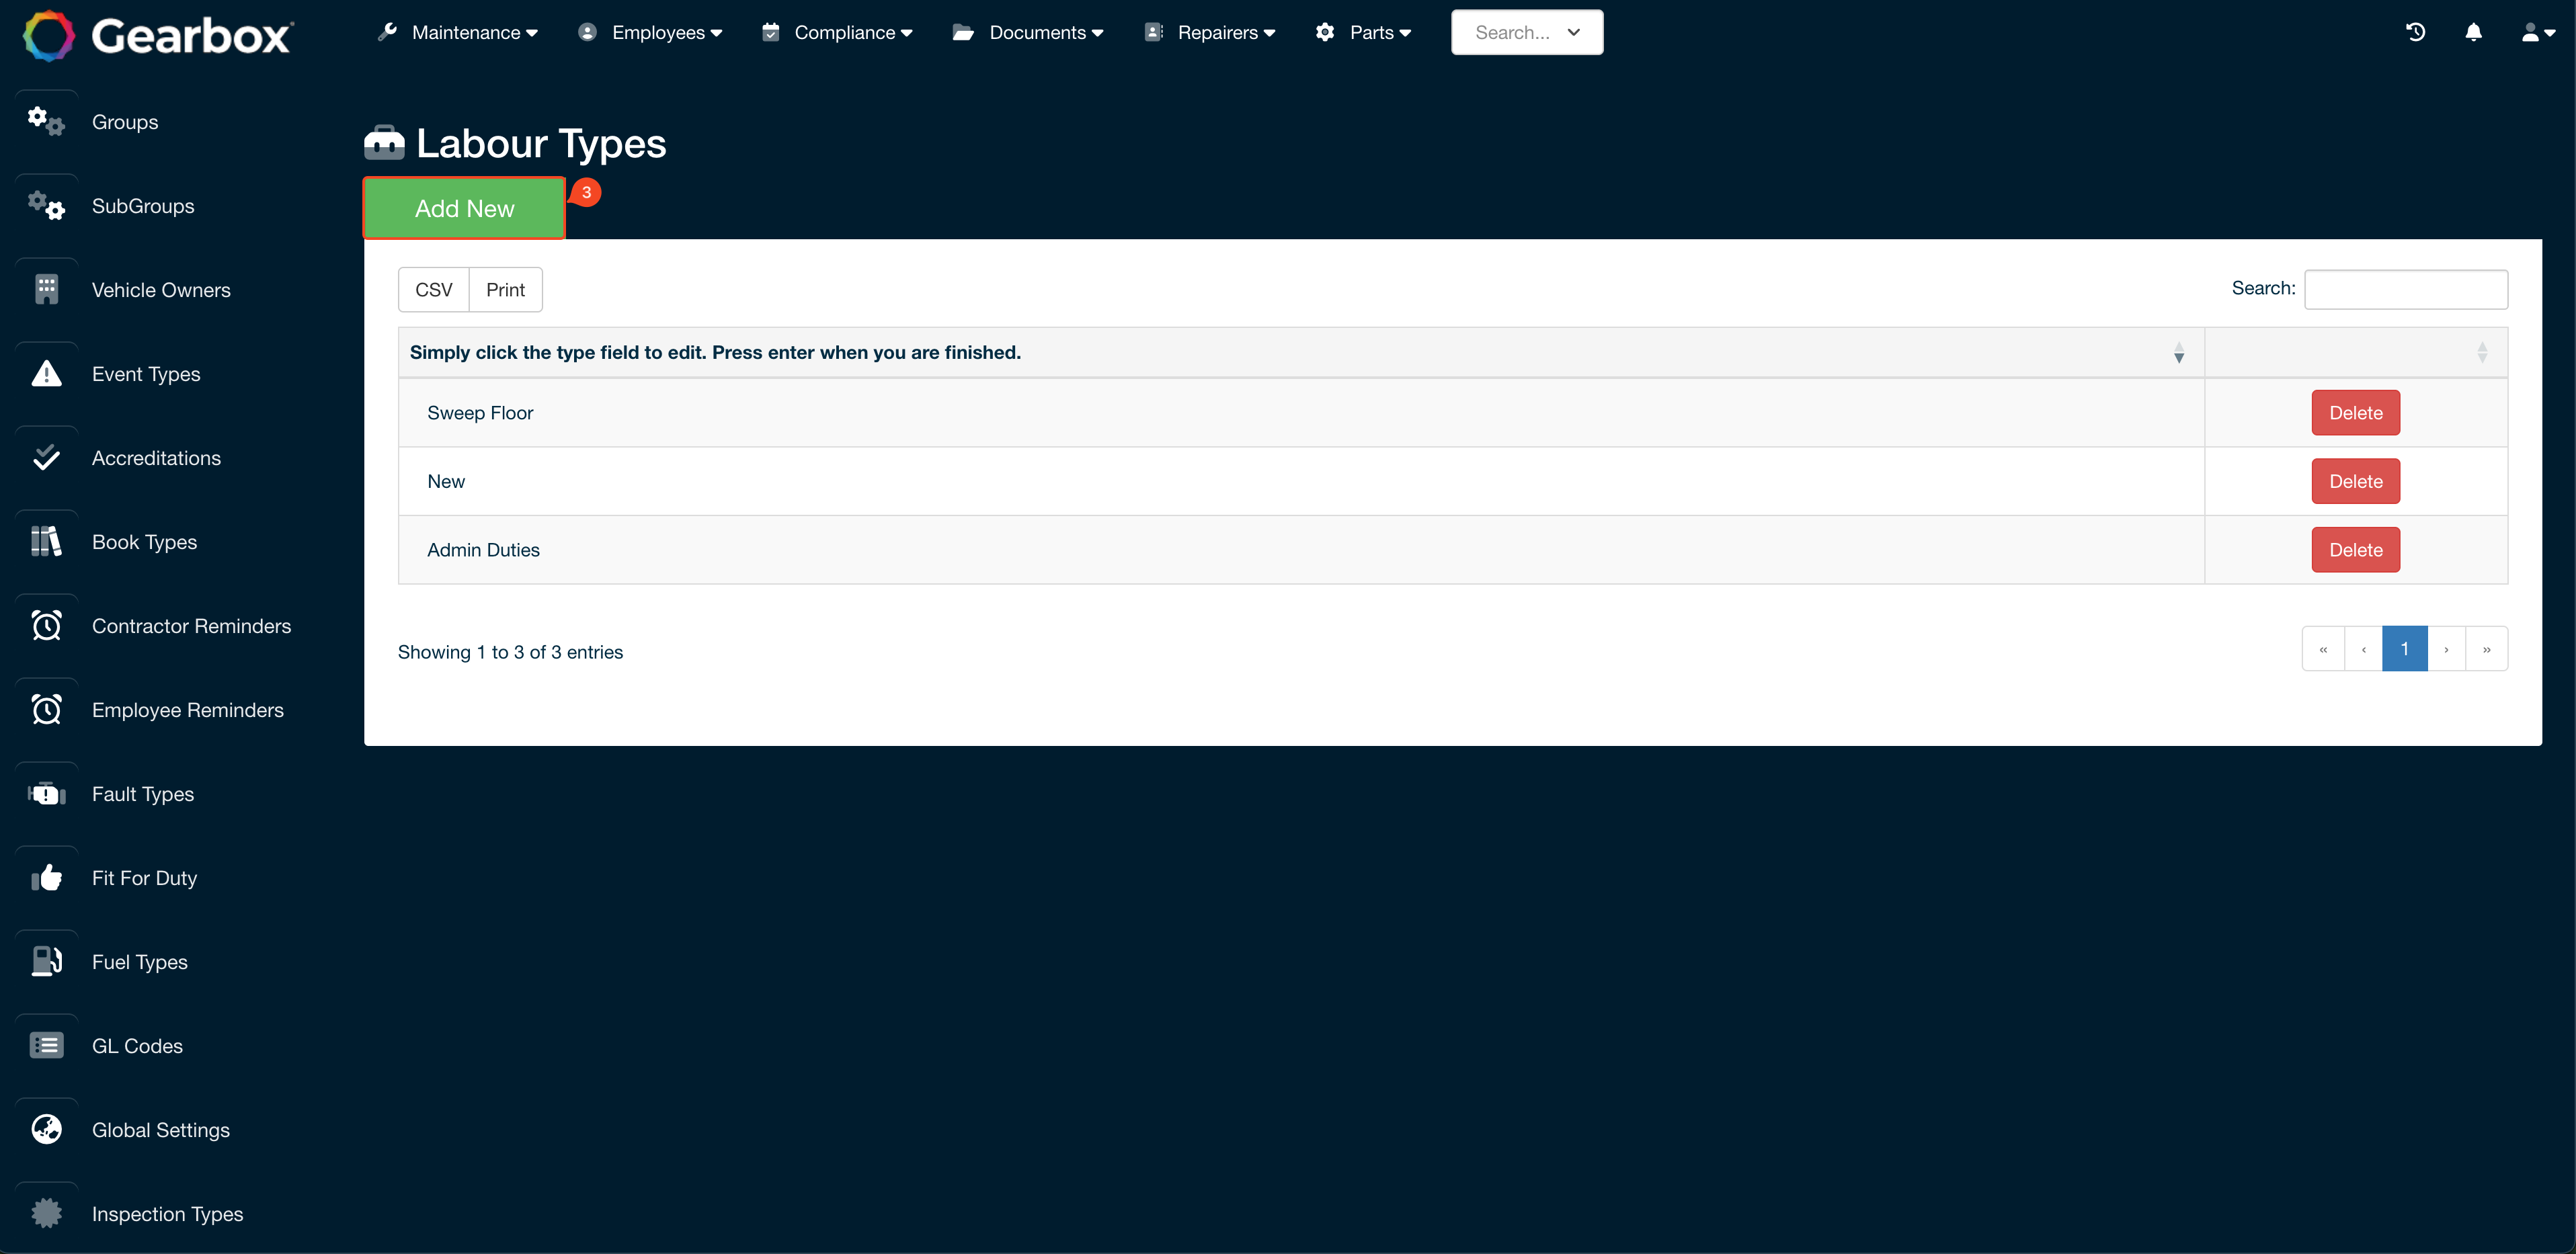Click previous page pagination arrow
Image resolution: width=2576 pixels, height=1254 pixels.
[x=2363, y=648]
